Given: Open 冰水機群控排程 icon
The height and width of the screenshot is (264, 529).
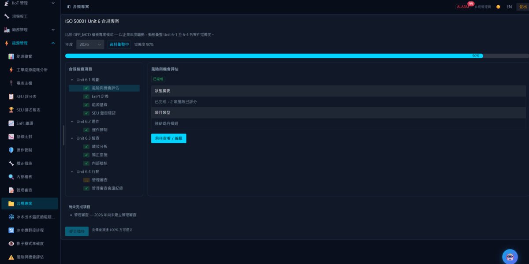Looking at the screenshot, I should (x=11, y=230).
